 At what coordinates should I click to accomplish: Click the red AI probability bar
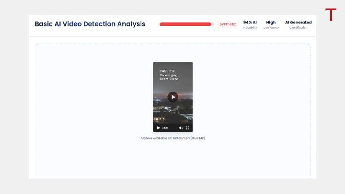185,24
